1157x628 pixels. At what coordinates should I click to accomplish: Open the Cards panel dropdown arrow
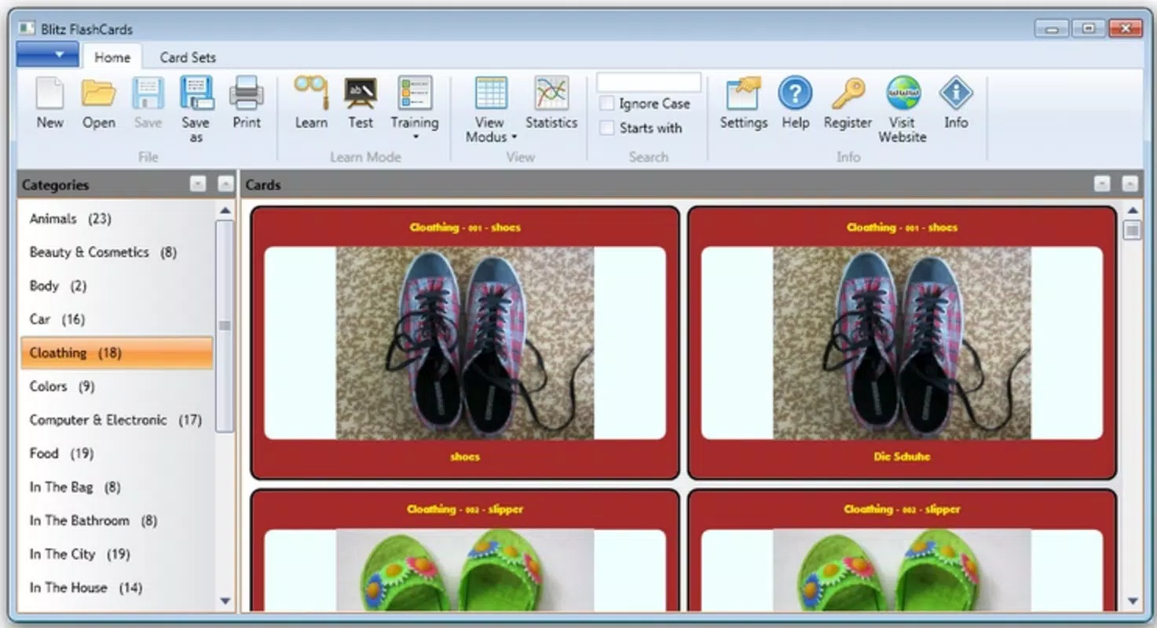pos(1102,184)
